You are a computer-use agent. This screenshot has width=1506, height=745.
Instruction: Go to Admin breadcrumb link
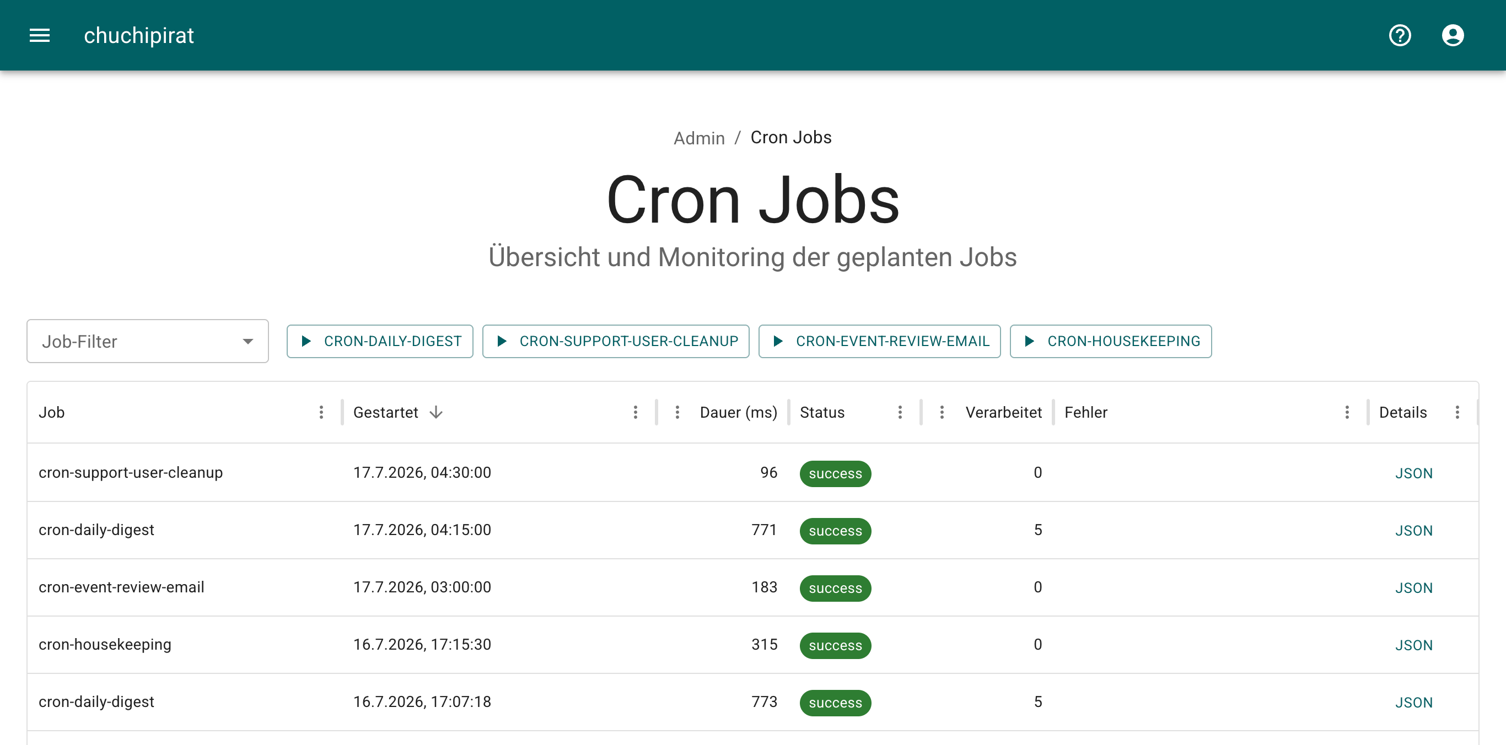click(699, 138)
